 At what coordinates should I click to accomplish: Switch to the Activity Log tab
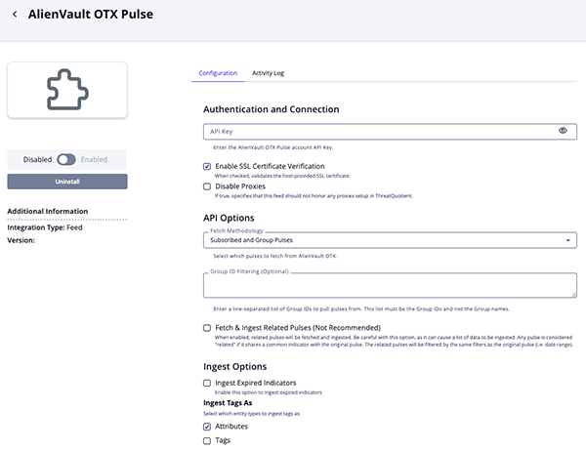[x=268, y=73]
